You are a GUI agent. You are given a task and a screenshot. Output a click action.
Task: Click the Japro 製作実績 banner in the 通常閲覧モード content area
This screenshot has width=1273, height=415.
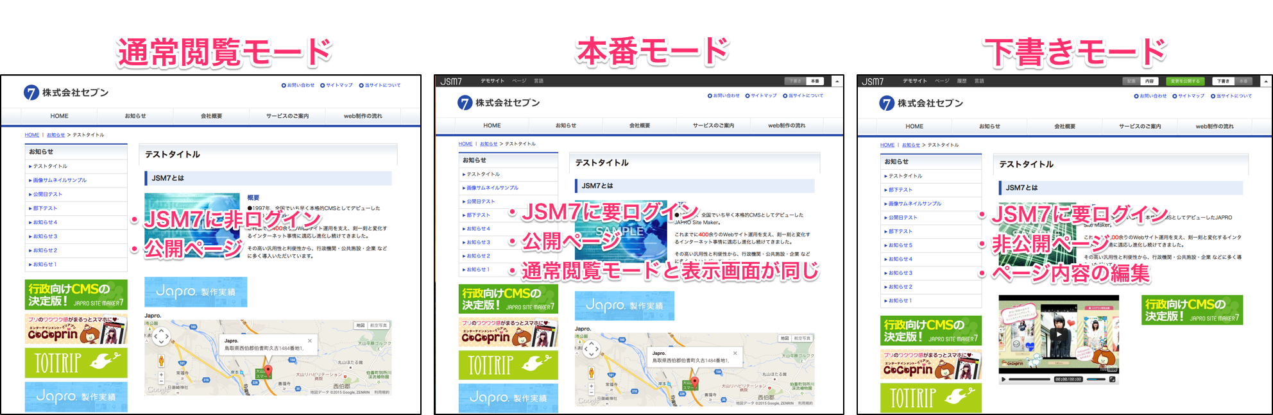pos(196,292)
